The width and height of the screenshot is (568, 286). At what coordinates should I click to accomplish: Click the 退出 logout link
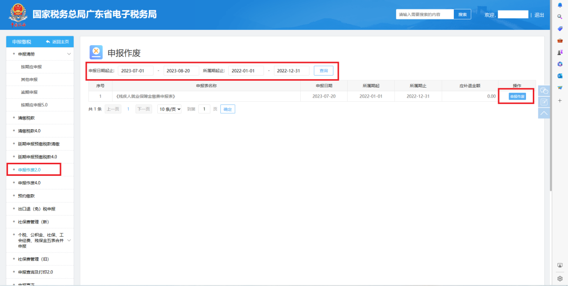[x=540, y=15]
